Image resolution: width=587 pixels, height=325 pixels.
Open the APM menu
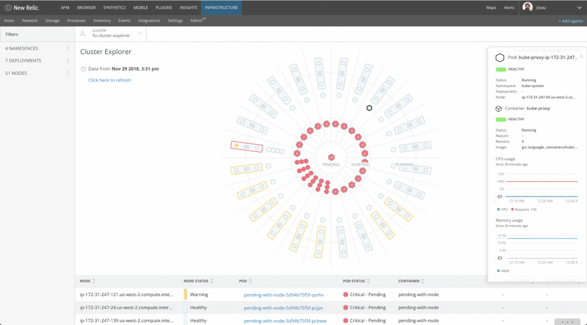65,8
